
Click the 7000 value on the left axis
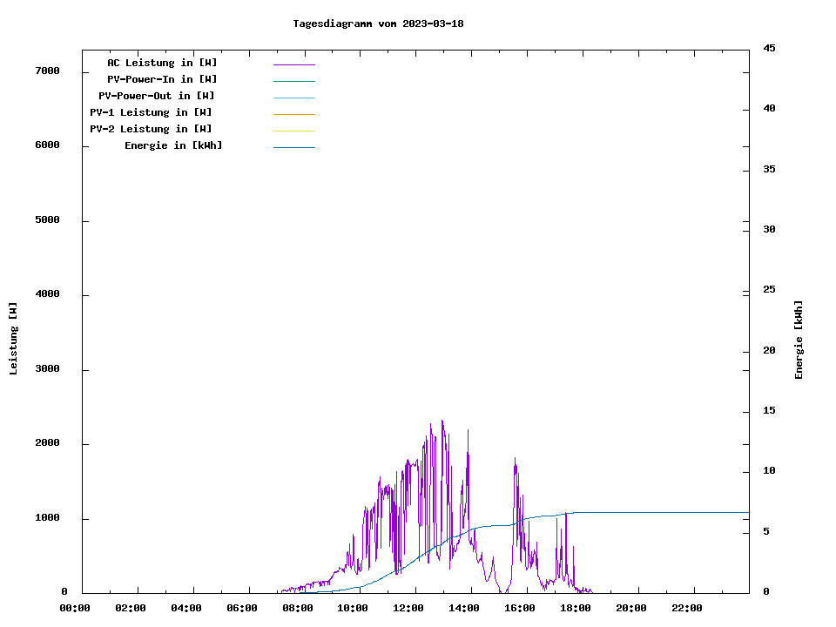tap(46, 71)
